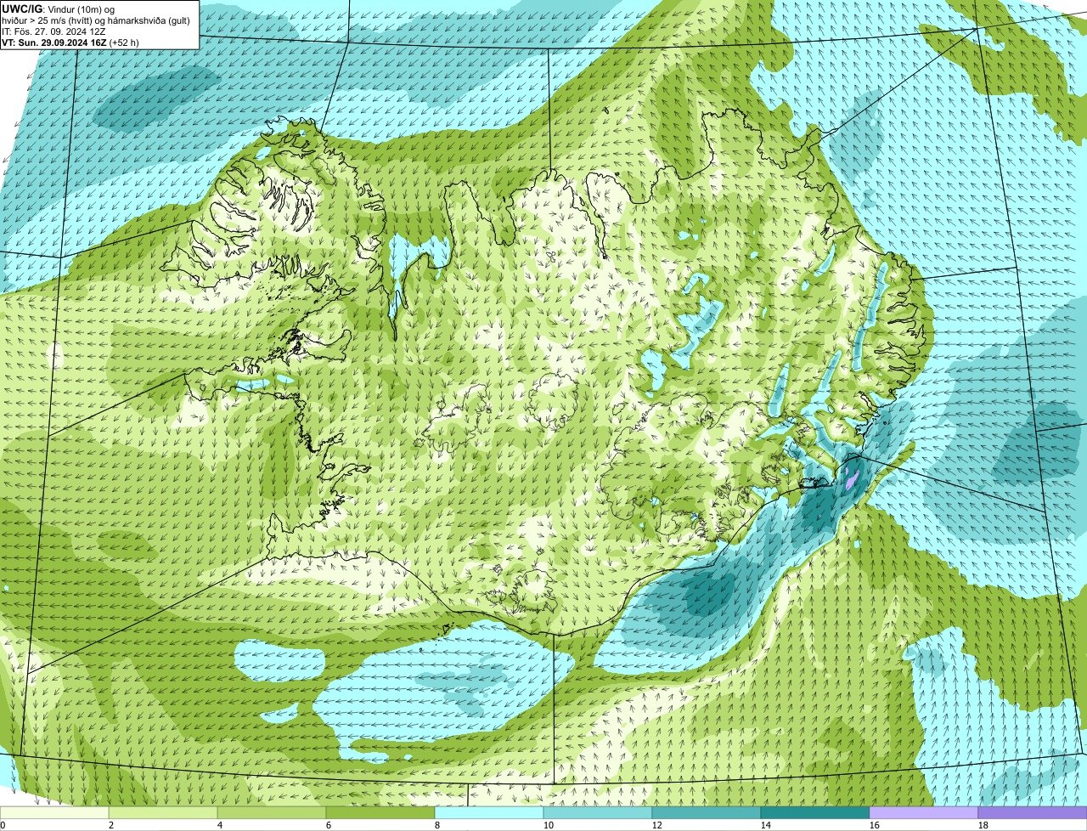
Task: Click the scale label '18' on the colorbar
Action: click(x=983, y=825)
